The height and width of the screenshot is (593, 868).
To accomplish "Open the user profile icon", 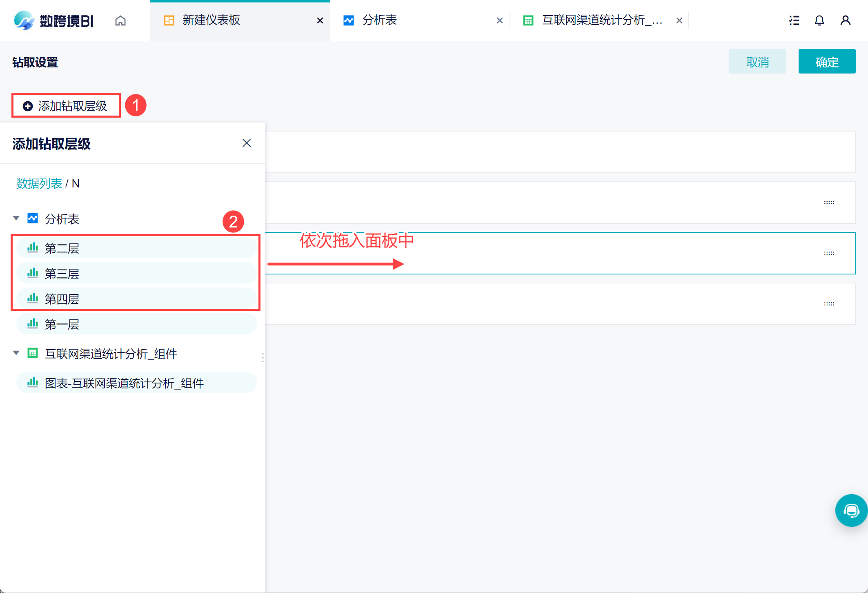I will click(x=845, y=20).
